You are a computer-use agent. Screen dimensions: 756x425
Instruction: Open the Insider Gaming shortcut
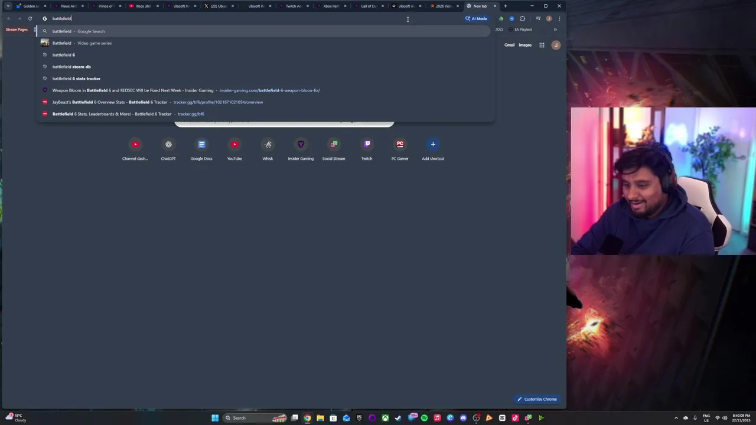click(x=301, y=149)
